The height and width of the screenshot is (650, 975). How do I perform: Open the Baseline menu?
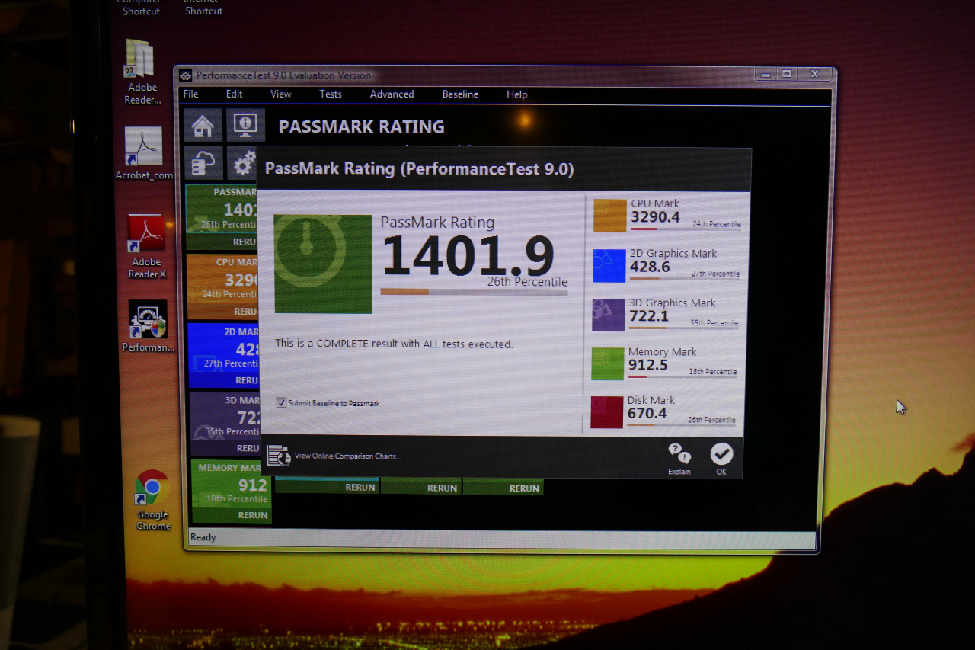pos(460,94)
